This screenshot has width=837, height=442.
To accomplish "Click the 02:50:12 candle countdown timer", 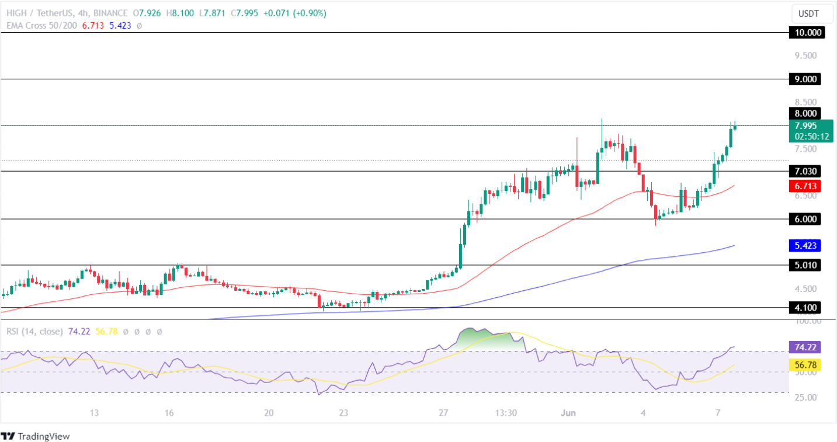I will click(812, 137).
